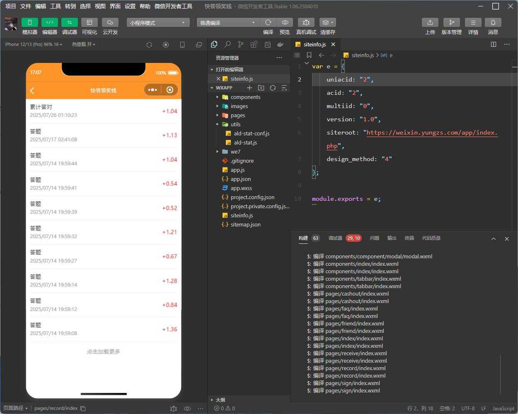Toggle the editor panel (编辑器)
The height and width of the screenshot is (414, 518).
click(50, 22)
